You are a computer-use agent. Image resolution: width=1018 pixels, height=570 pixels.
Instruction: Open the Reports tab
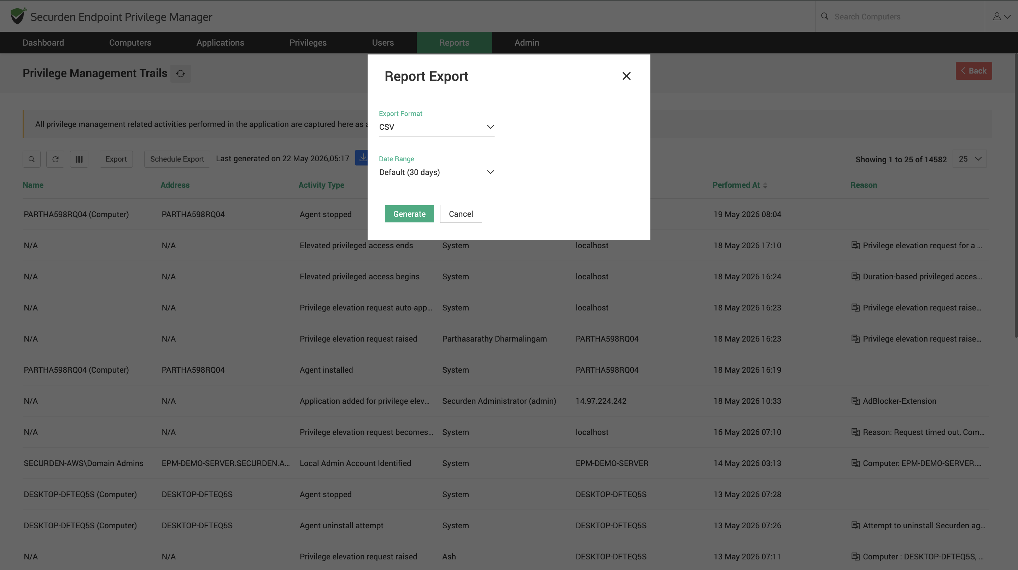[x=454, y=42]
